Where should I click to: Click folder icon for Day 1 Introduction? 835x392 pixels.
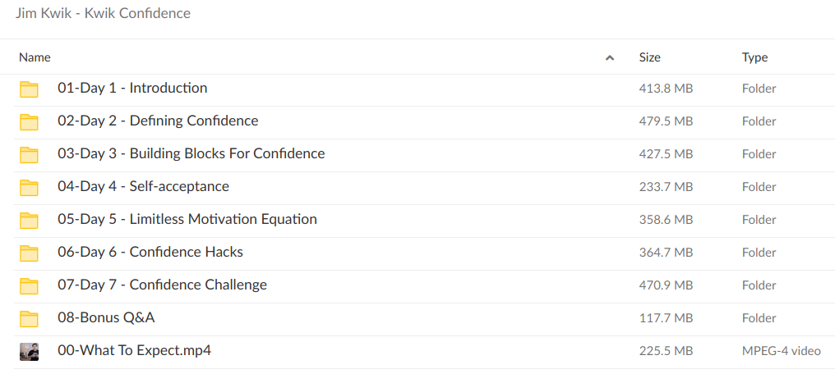point(29,89)
